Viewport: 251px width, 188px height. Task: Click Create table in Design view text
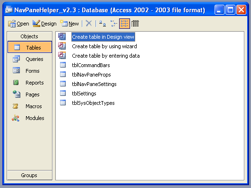click(x=103, y=37)
